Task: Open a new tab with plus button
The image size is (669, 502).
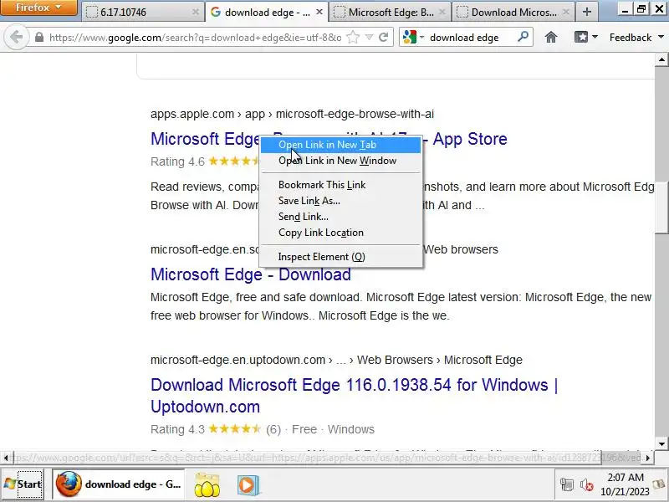Action: click(587, 12)
